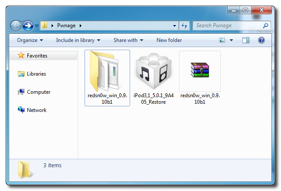Close the Pwnage window

pyautogui.click(x=261, y=10)
